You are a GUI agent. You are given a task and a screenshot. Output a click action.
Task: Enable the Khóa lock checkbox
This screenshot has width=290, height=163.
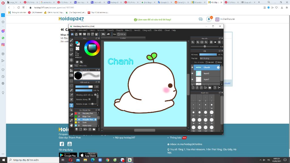[216, 62]
